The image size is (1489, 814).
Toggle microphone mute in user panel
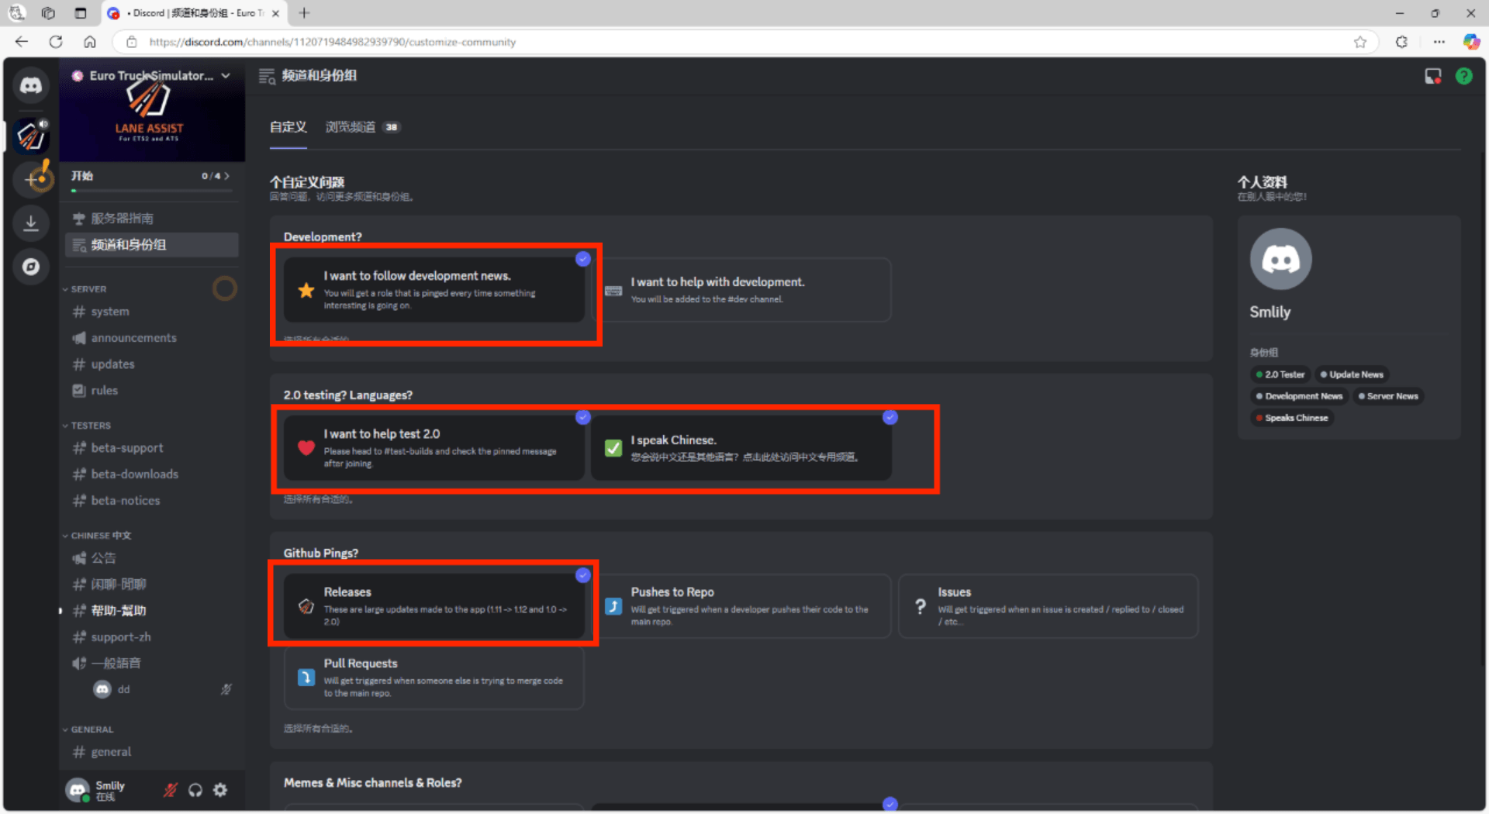tap(171, 790)
